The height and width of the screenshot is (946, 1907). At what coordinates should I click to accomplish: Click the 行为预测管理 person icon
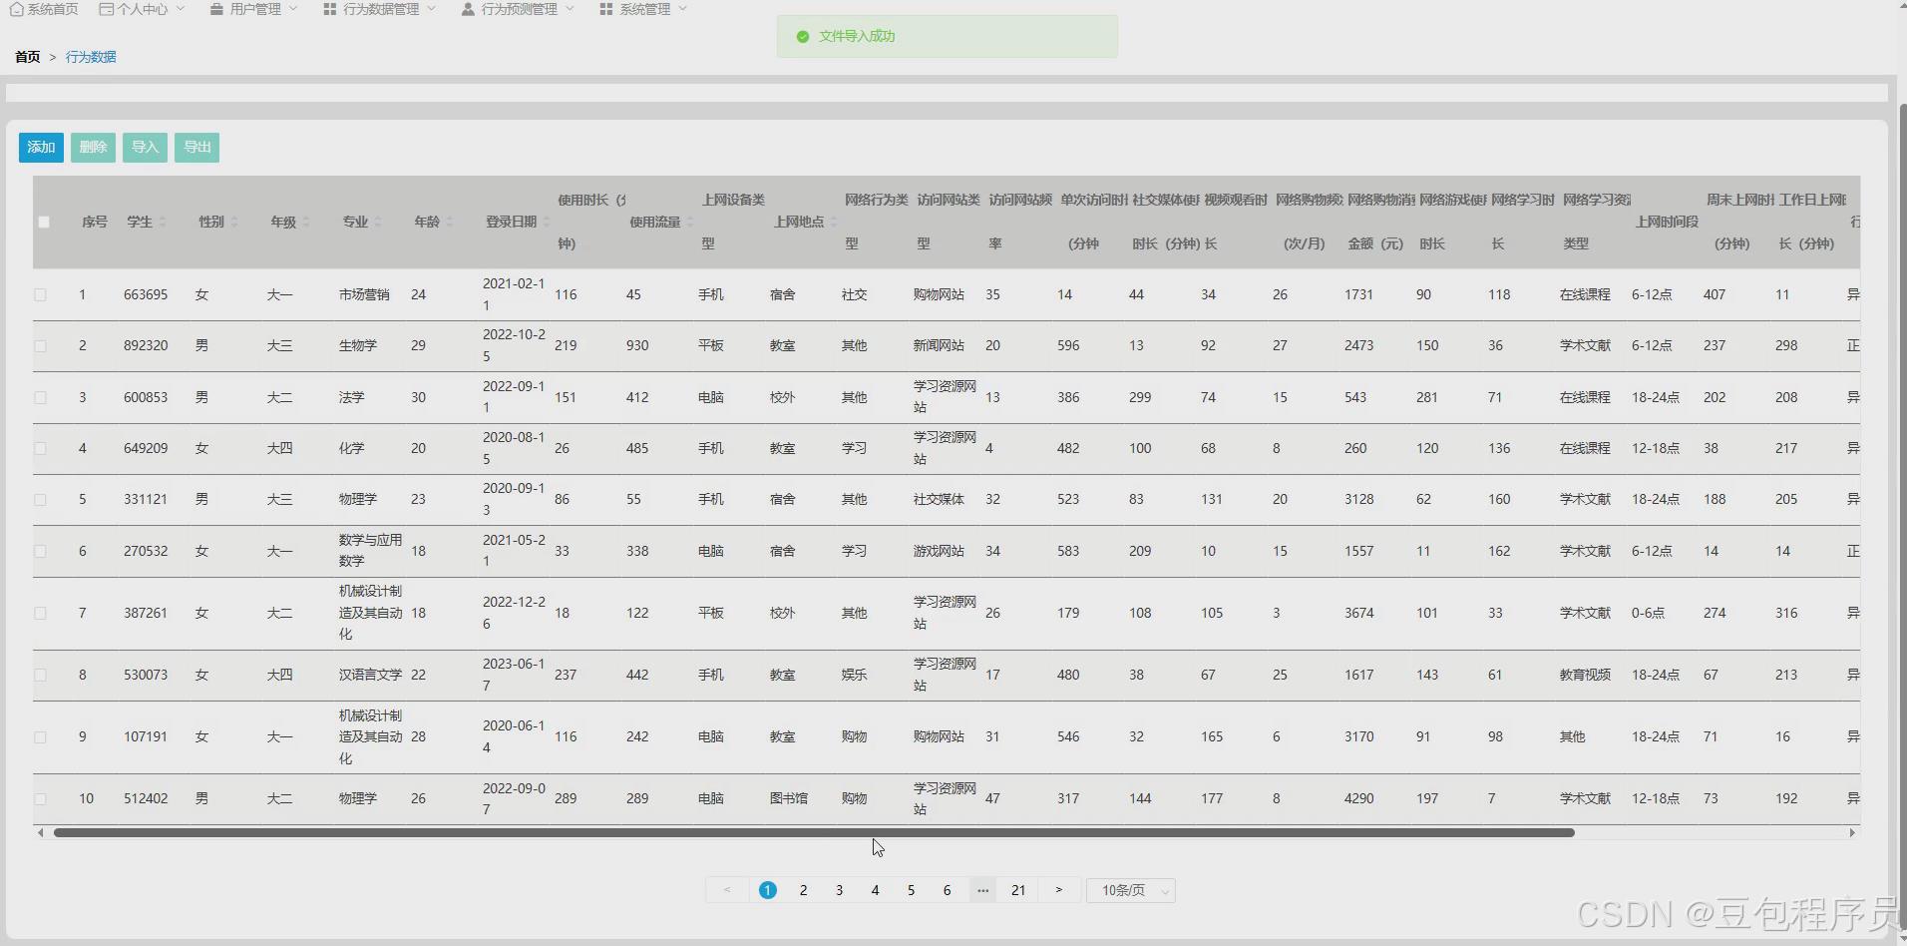click(x=468, y=9)
